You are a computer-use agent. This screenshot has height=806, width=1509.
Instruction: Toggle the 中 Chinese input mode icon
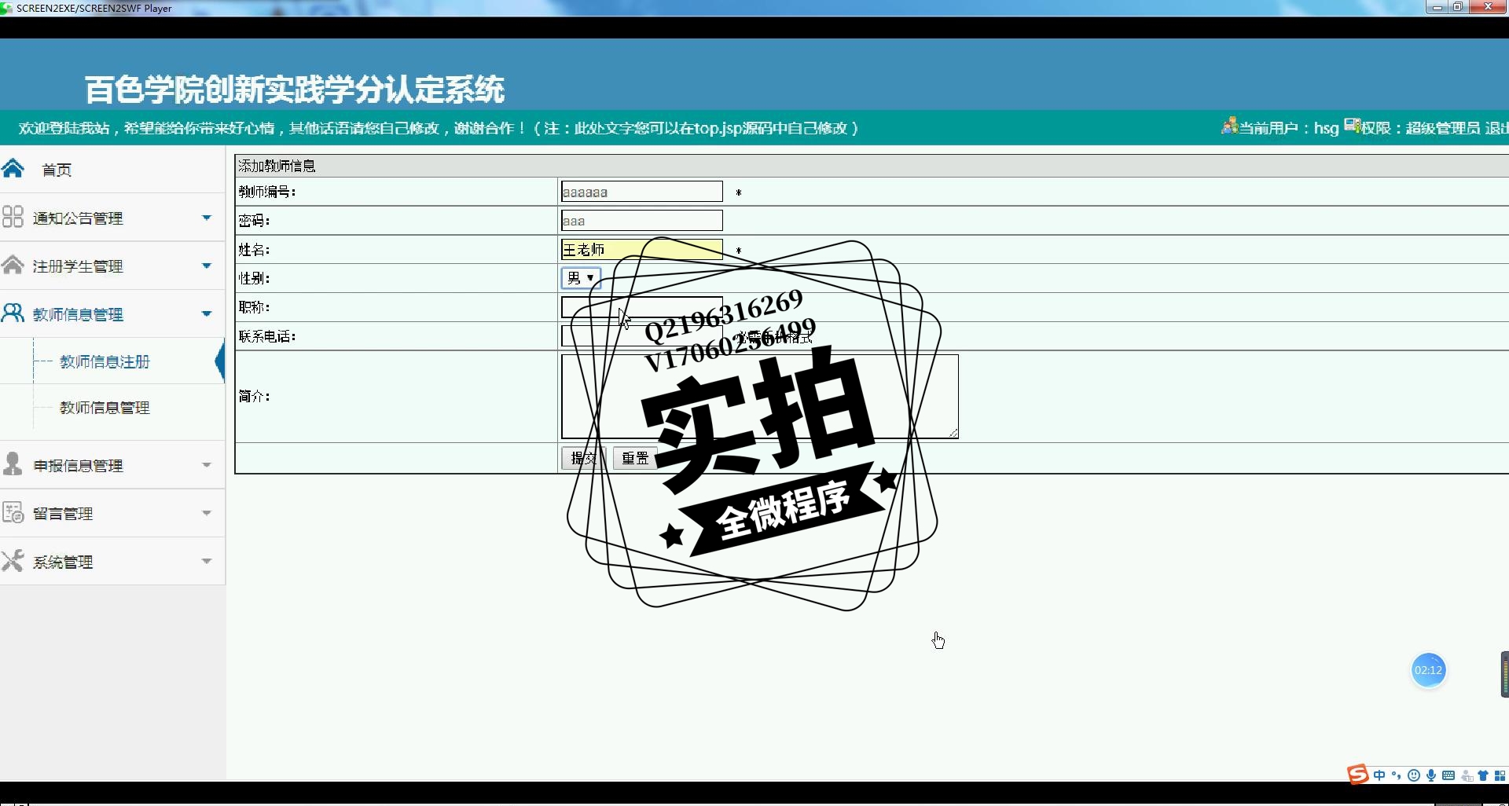tap(1379, 776)
